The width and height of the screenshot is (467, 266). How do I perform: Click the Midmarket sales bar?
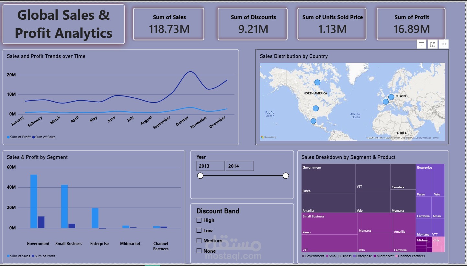126,227
